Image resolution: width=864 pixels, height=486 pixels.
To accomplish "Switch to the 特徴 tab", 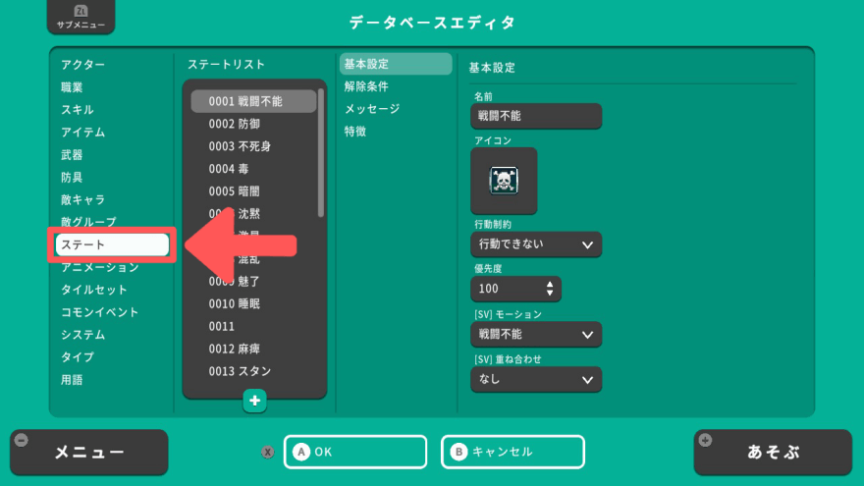I will click(x=355, y=132).
